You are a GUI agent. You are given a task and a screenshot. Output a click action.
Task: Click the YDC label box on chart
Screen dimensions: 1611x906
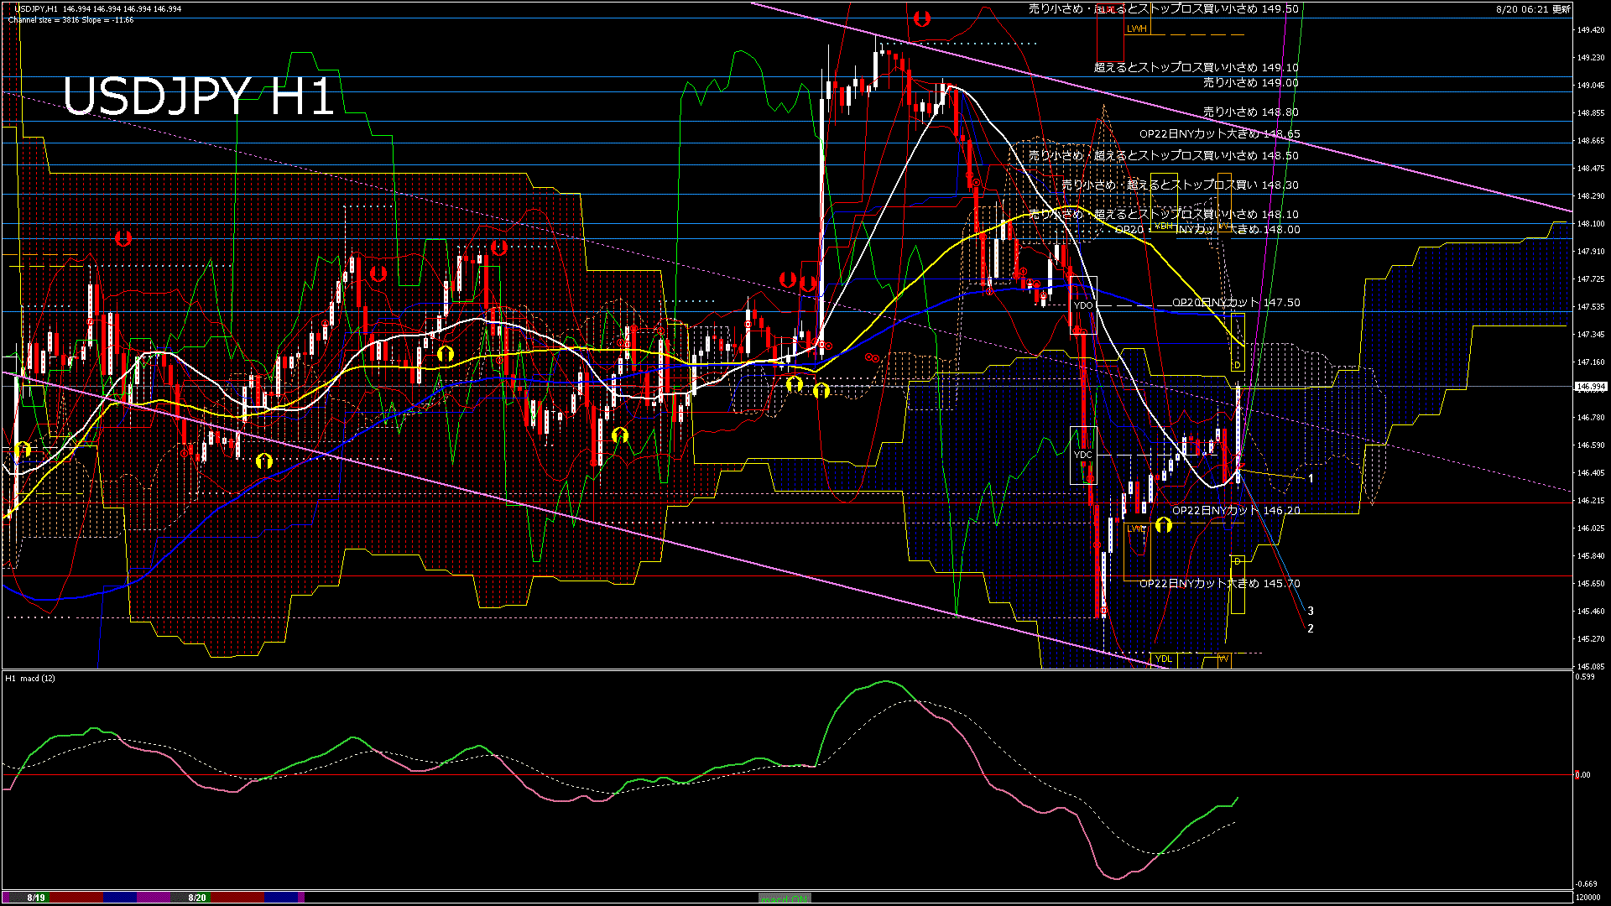[x=1083, y=455]
